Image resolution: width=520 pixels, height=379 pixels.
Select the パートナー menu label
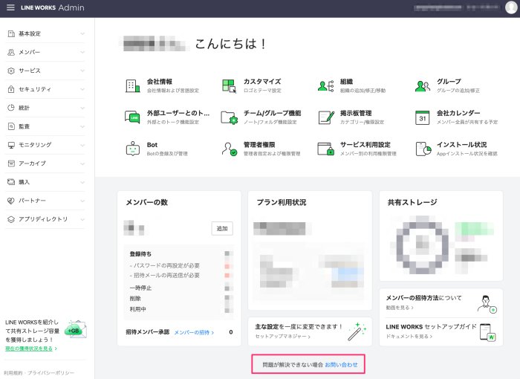32,201
